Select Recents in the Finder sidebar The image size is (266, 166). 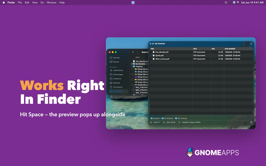(x=115, y=58)
